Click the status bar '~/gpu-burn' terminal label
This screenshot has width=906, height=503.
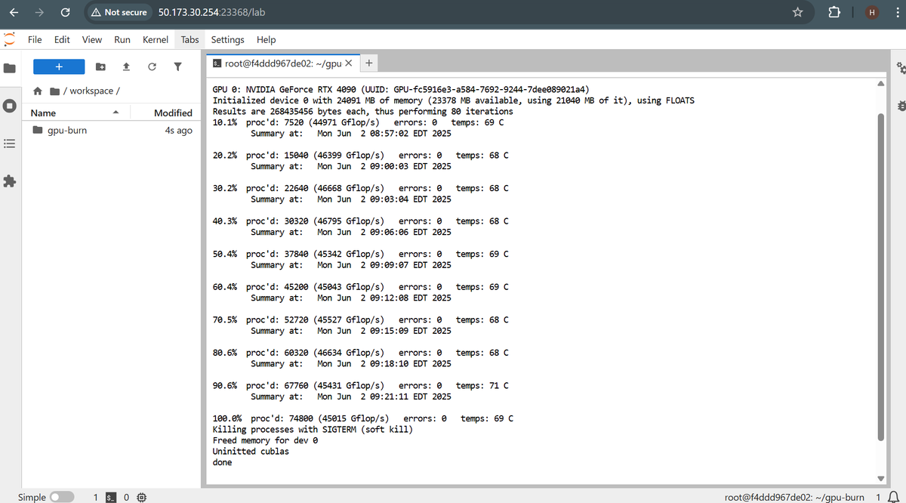pyautogui.click(x=794, y=497)
